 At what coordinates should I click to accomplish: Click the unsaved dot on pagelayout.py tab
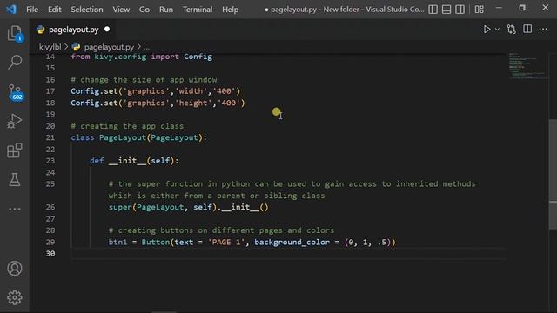[x=107, y=30]
